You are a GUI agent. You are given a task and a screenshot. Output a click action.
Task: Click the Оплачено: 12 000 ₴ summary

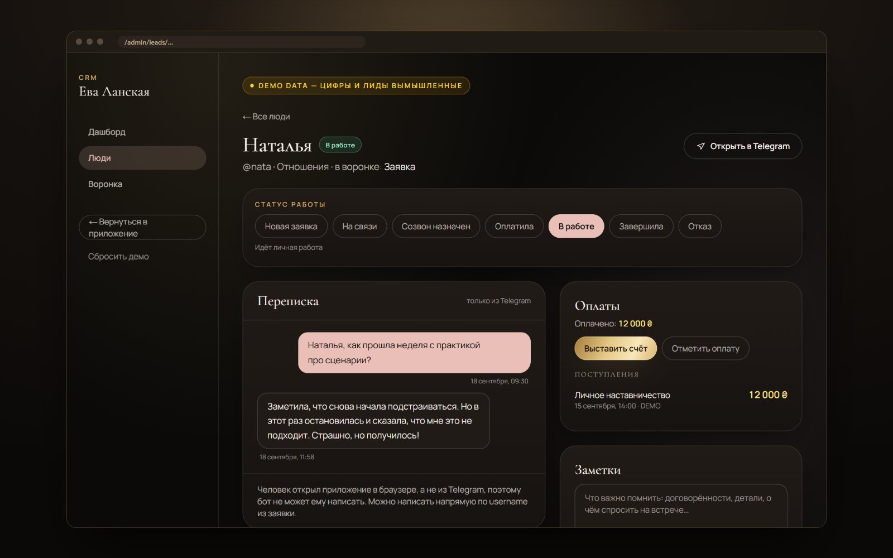[613, 324]
